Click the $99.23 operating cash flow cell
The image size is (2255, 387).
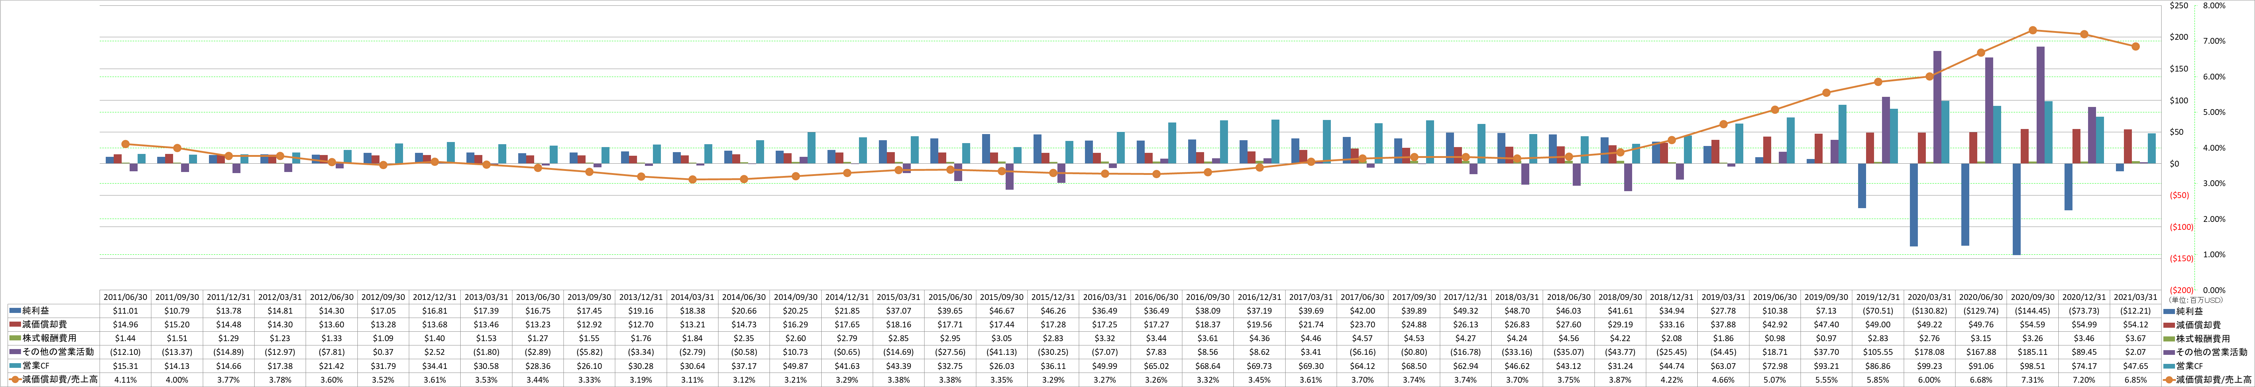(1929, 366)
